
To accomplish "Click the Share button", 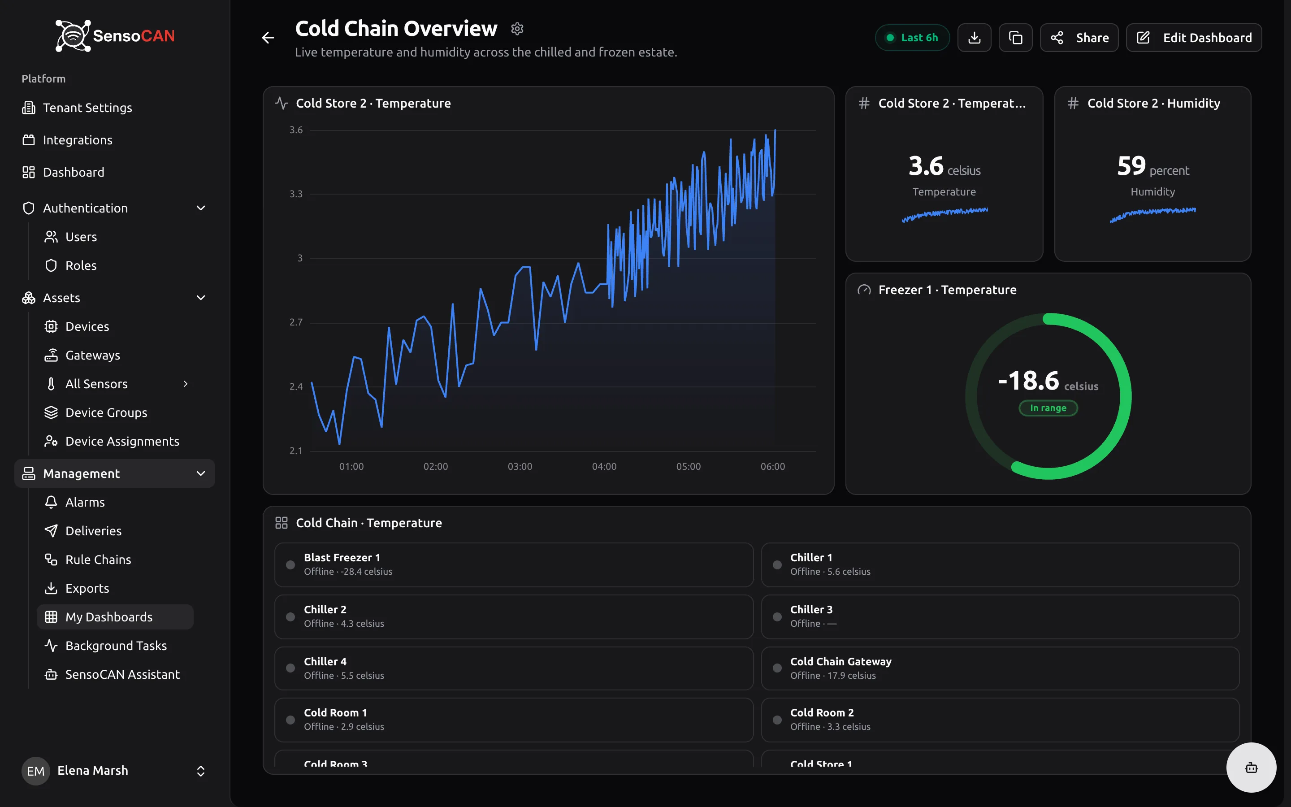I will pyautogui.click(x=1079, y=37).
